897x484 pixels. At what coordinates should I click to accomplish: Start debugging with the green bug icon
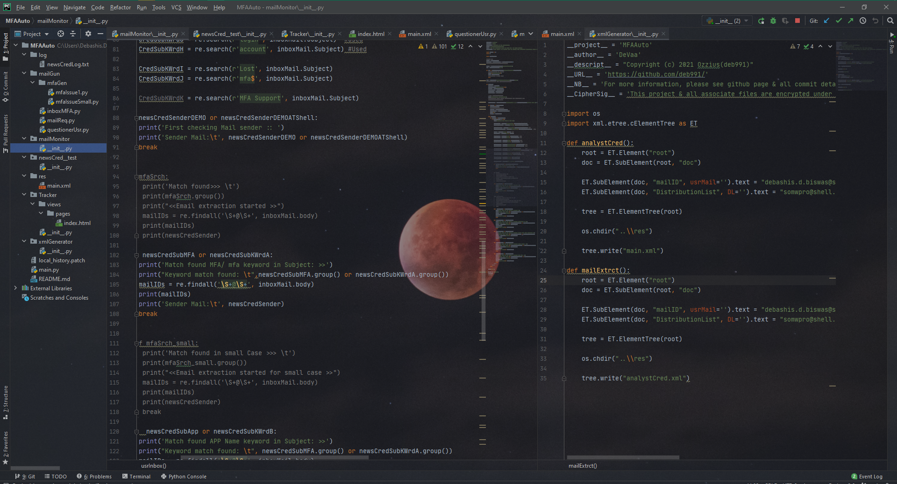[x=773, y=21]
